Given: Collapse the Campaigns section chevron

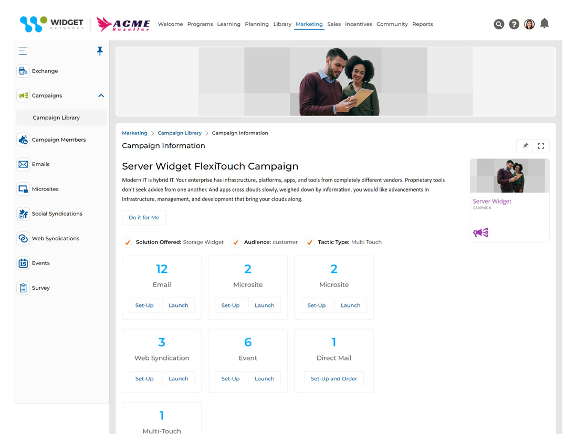Looking at the screenshot, I should [100, 96].
